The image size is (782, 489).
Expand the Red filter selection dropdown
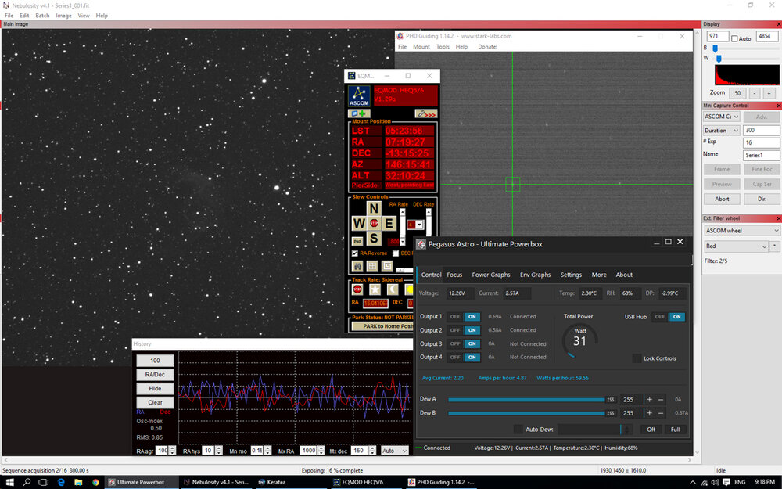[735, 246]
